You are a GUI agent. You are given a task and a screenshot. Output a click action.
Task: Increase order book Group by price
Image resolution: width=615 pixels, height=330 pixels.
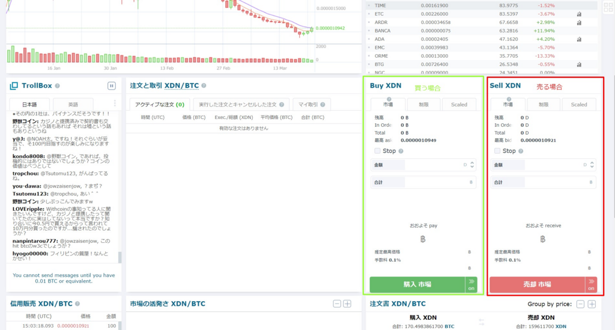[592, 304]
